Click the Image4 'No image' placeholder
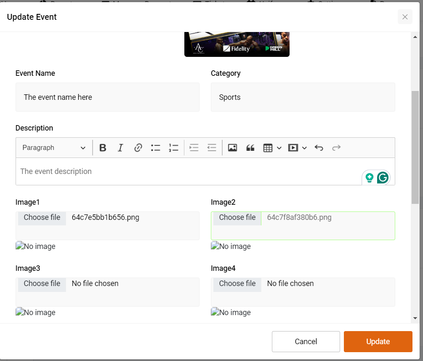 point(231,313)
